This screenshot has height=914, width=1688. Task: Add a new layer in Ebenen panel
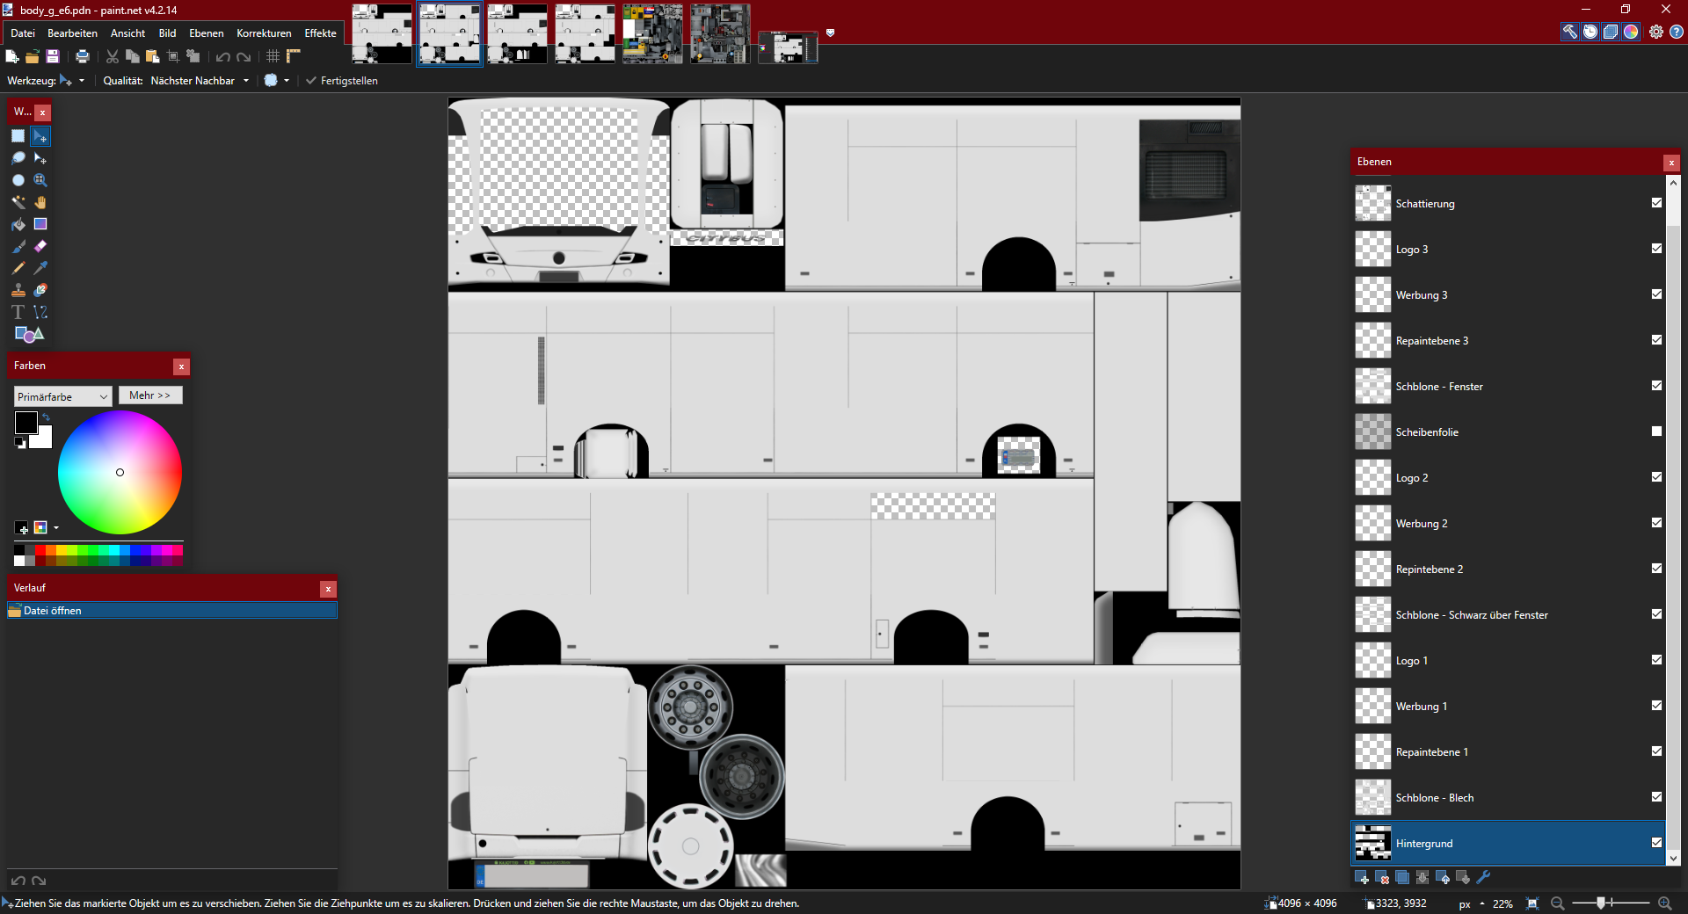(x=1362, y=877)
